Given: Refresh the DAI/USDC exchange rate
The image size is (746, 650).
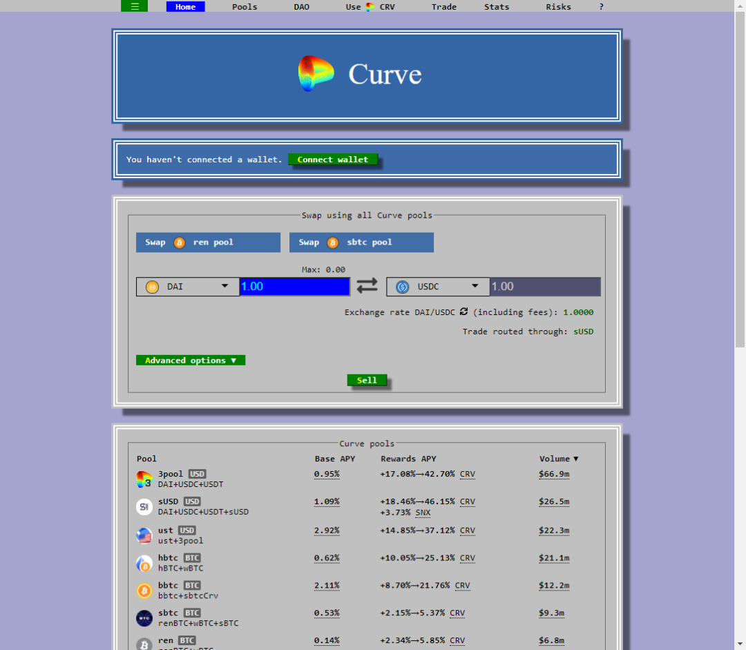Looking at the screenshot, I should click(x=464, y=312).
